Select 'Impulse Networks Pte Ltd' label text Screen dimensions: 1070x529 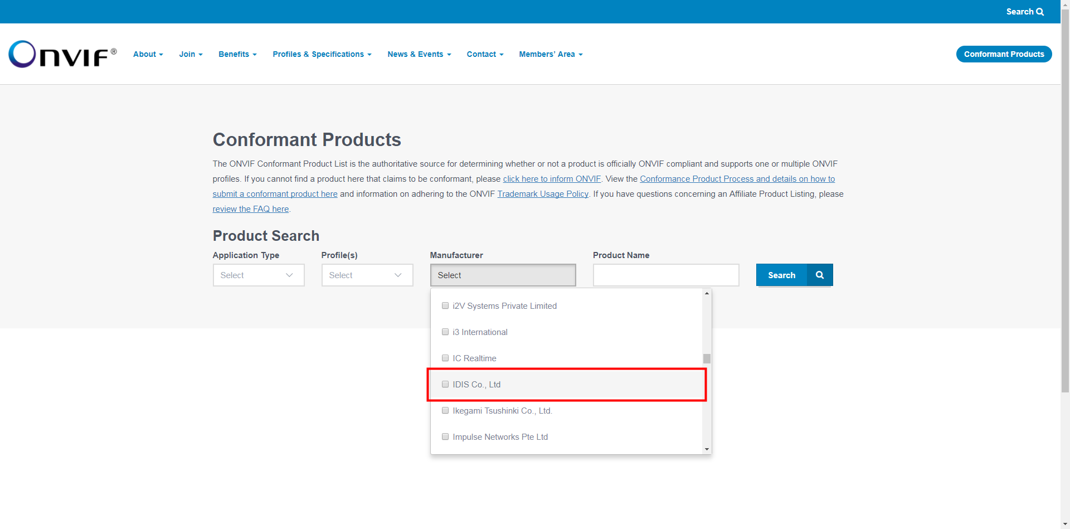(500, 437)
